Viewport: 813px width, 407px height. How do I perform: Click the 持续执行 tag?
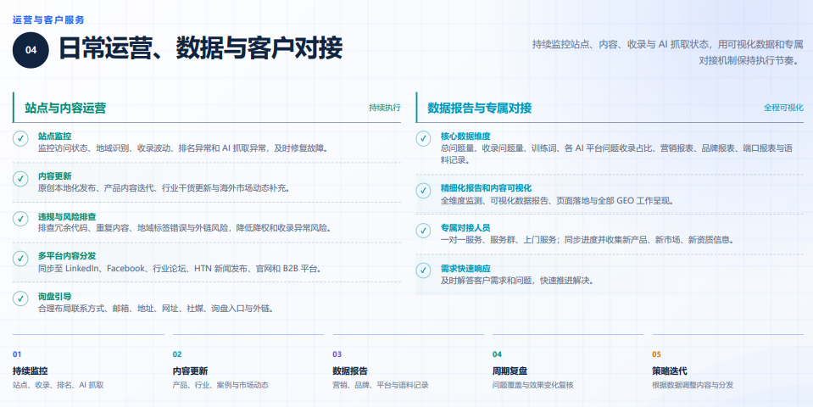click(385, 108)
